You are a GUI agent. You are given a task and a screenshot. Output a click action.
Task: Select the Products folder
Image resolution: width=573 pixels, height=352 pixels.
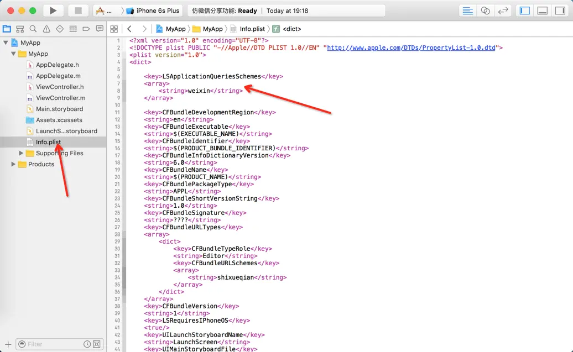point(41,164)
